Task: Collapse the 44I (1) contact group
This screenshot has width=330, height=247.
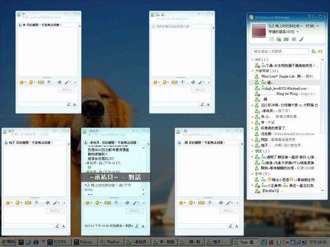Action: 252,60
